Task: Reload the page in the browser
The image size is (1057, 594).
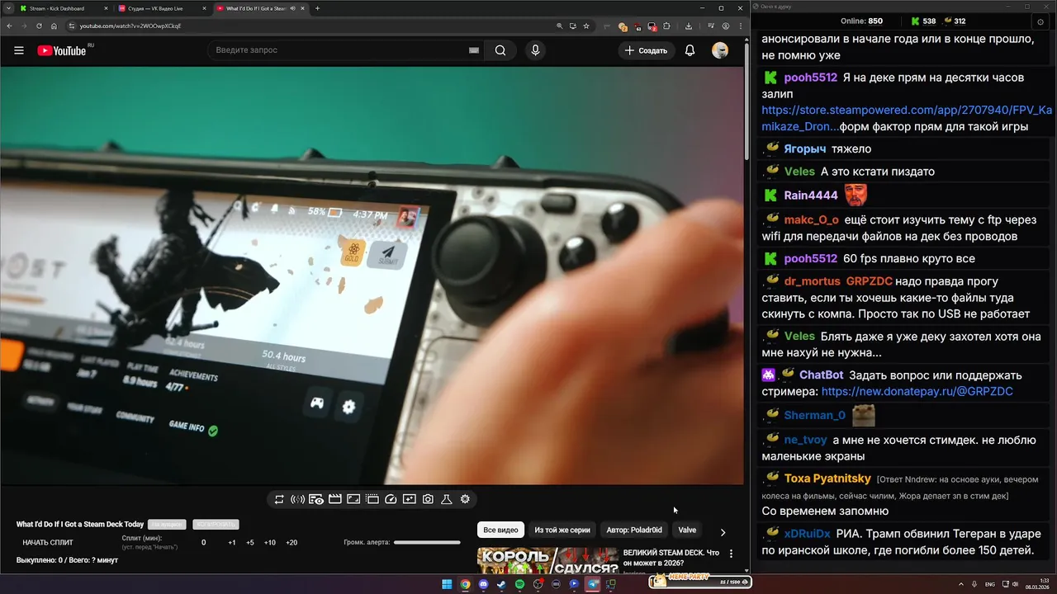Action: click(x=38, y=26)
